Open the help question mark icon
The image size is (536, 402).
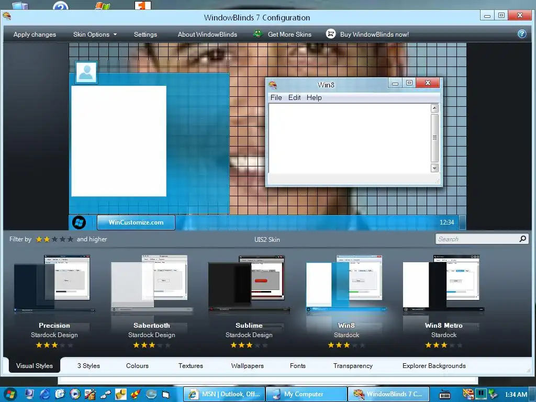[522, 34]
